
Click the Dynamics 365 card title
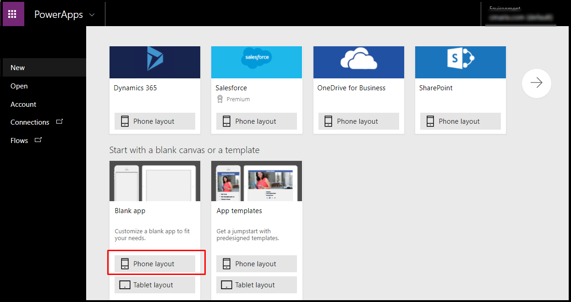(x=135, y=88)
